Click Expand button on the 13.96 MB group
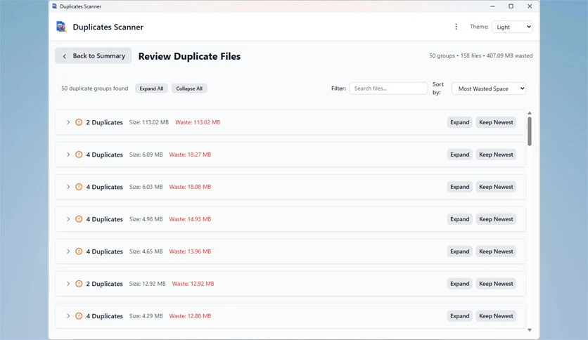Viewport: 588px width, 340px height. (x=460, y=251)
